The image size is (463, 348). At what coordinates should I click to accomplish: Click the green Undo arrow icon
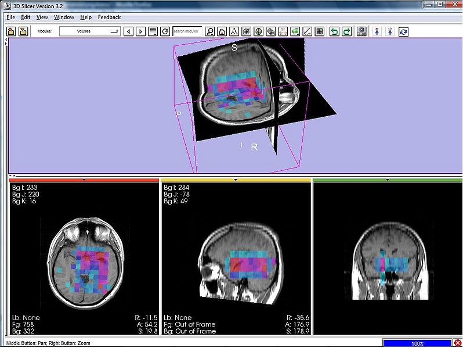click(x=334, y=31)
